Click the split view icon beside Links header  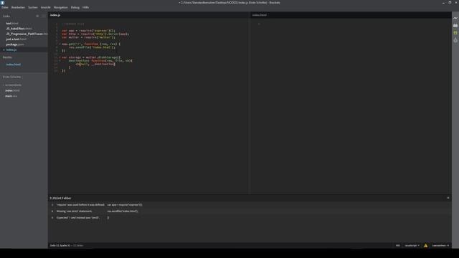43,16
